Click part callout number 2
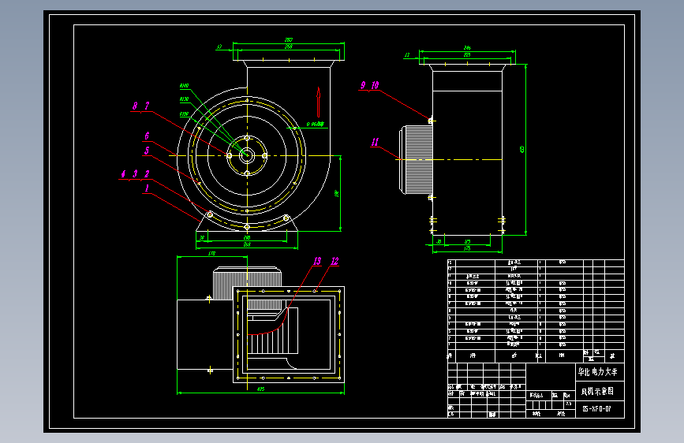 coord(147,174)
